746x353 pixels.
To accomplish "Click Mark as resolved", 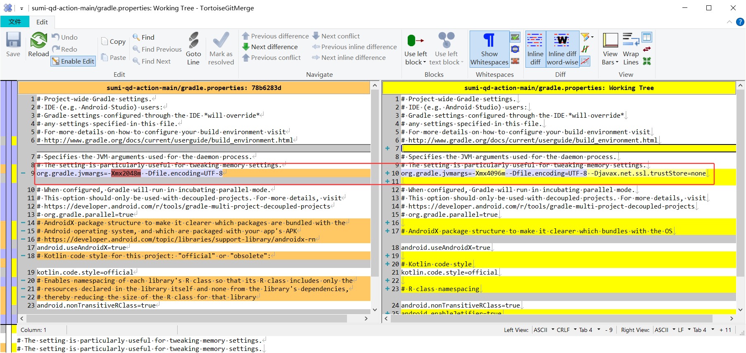I will (x=221, y=48).
